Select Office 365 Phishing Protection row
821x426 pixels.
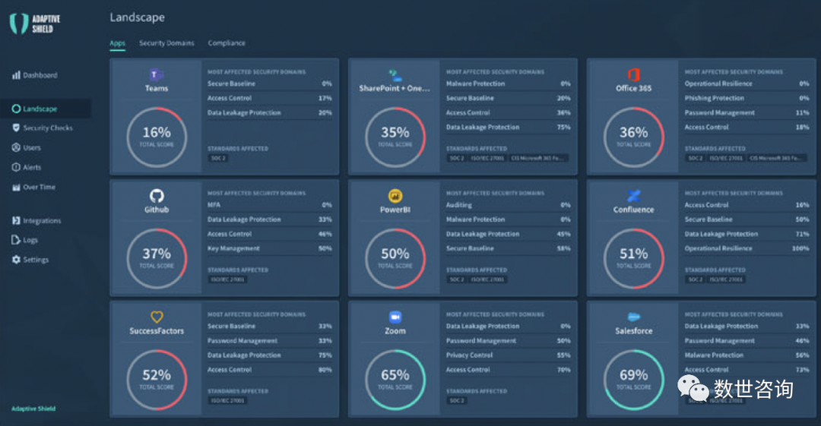[x=747, y=98]
